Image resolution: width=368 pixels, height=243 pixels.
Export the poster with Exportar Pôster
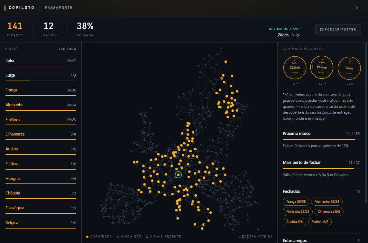(338, 30)
